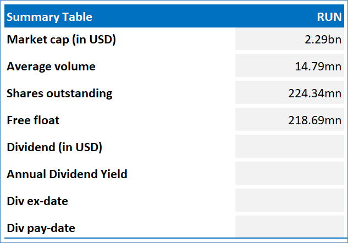Select the 218.69mn free float value
The height and width of the screenshot is (243, 348).
coord(315,120)
